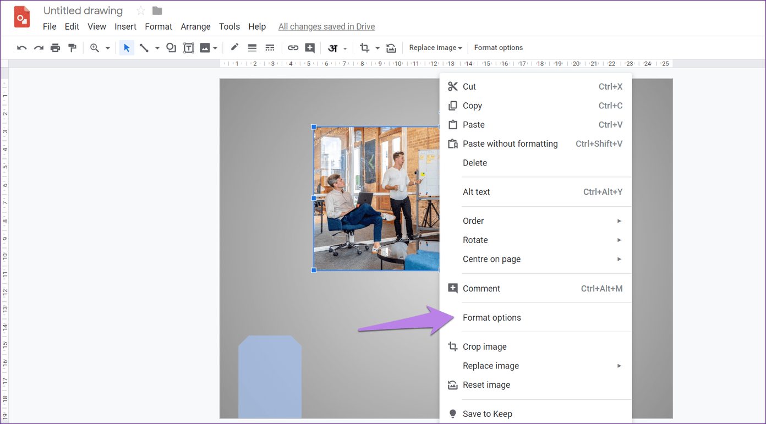Select Save to Keep

[535, 414]
